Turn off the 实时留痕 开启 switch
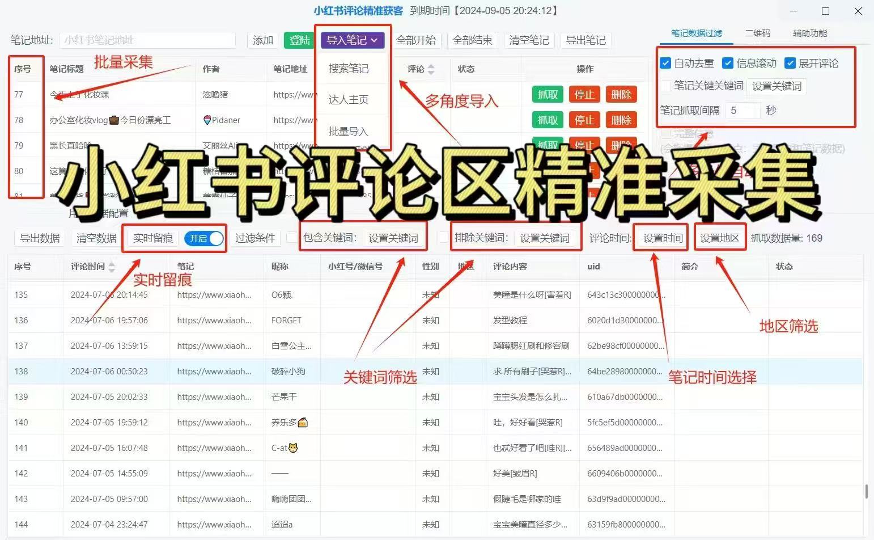Viewport: 874px width, 540px height. (x=205, y=238)
